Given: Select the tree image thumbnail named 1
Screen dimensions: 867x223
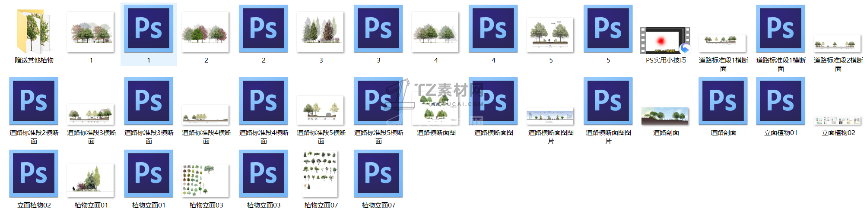Looking at the screenshot, I should pos(91,32).
